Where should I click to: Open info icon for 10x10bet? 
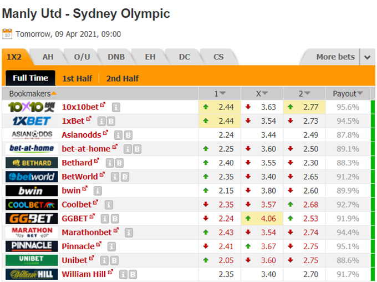(116, 107)
